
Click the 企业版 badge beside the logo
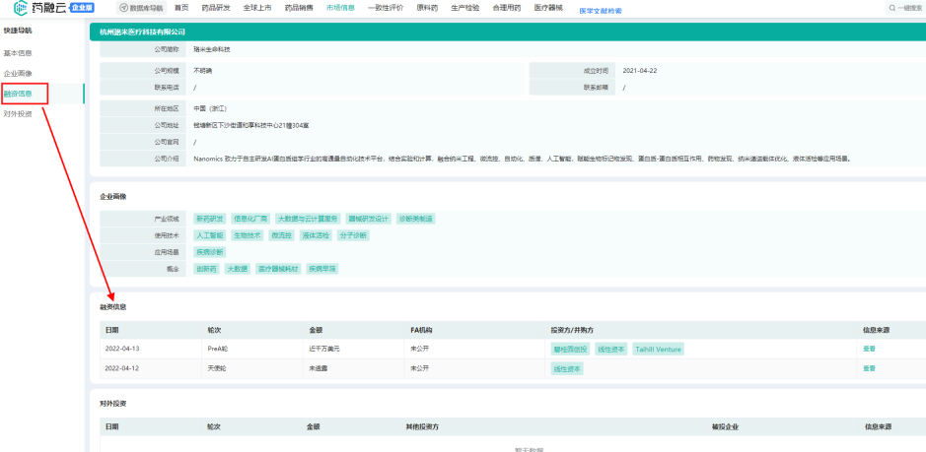click(x=82, y=8)
